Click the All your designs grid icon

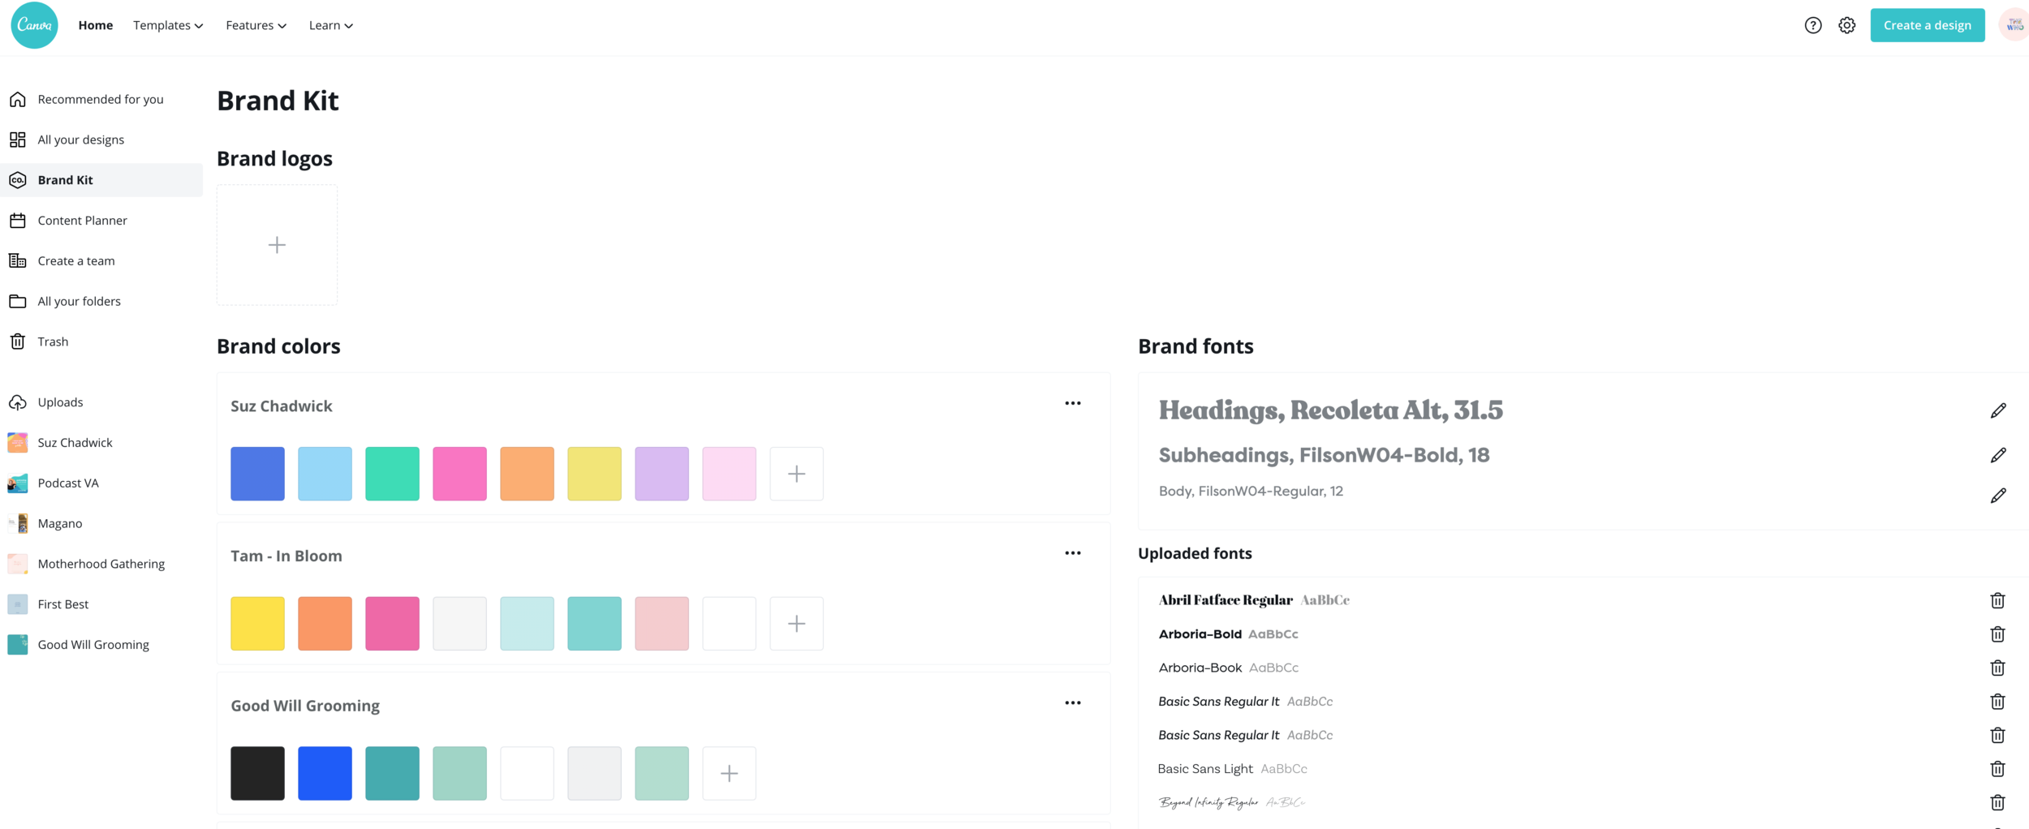tap(18, 140)
